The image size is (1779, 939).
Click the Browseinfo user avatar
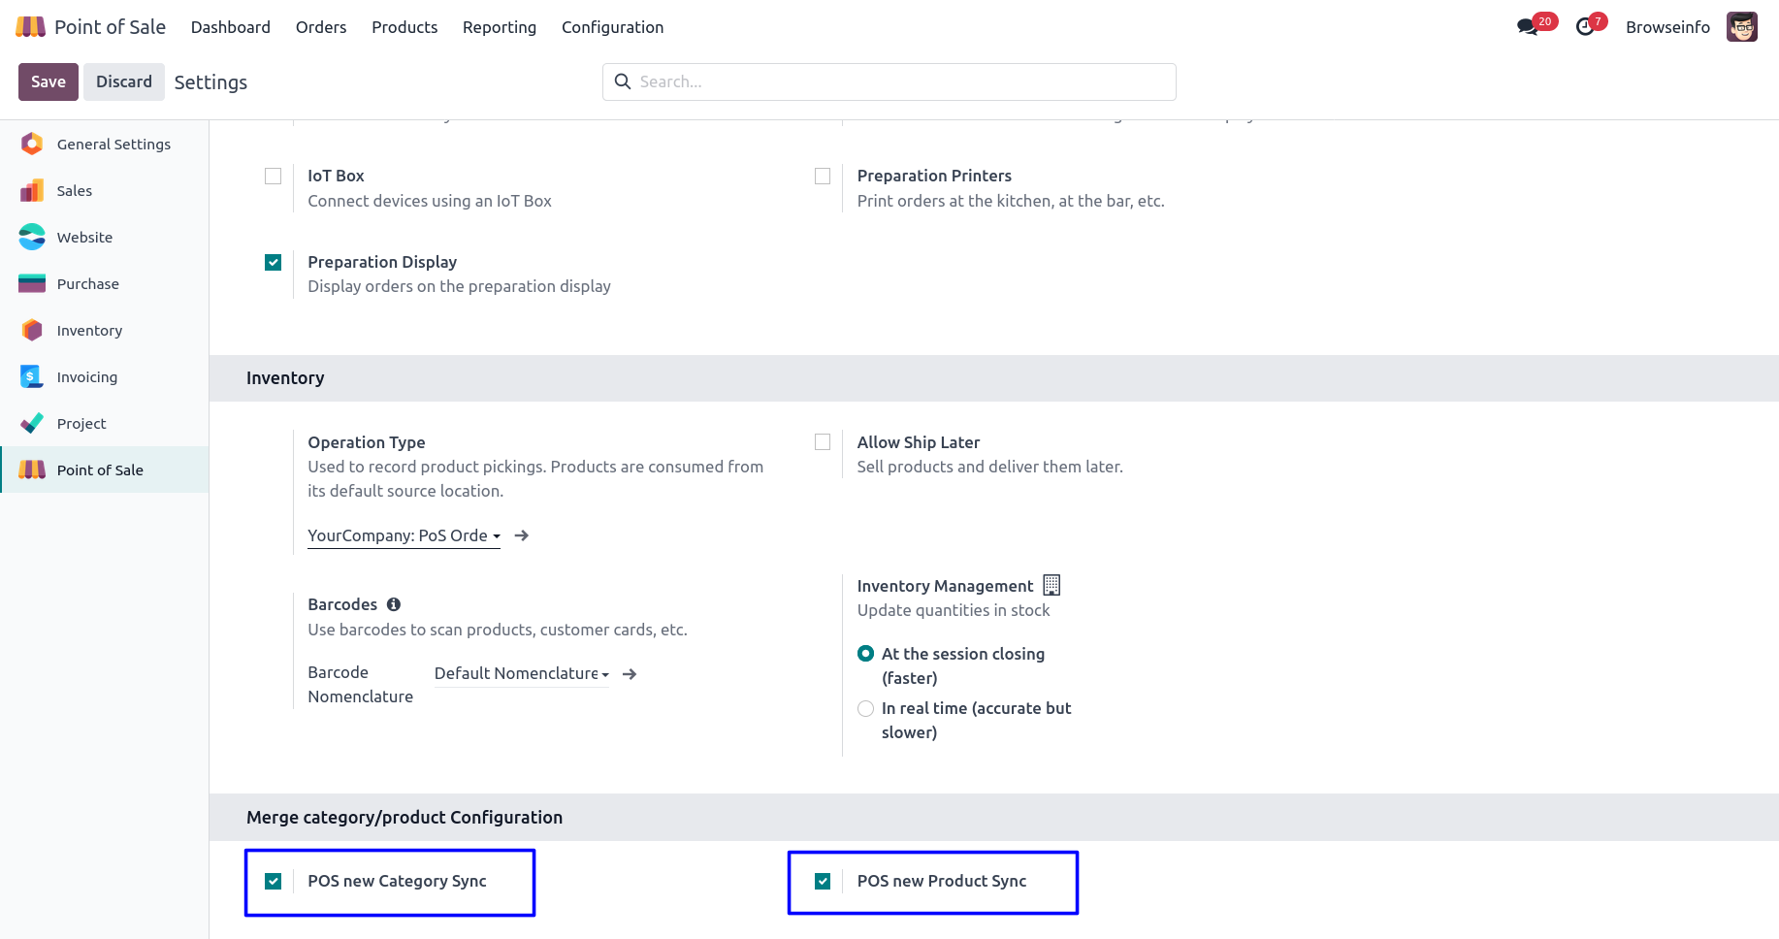coord(1741,27)
